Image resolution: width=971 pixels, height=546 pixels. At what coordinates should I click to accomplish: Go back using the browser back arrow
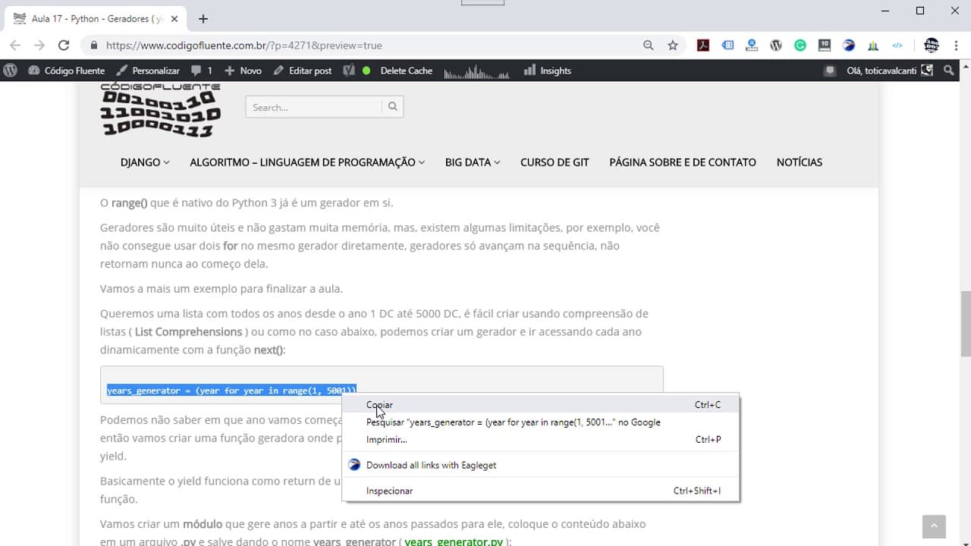[x=15, y=45]
